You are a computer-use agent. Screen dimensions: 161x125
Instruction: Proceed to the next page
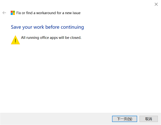pos(125,119)
